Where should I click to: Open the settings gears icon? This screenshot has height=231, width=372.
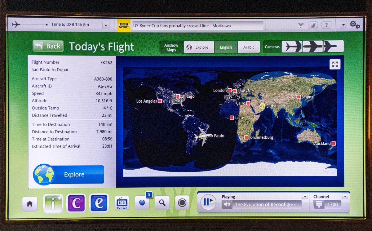[355, 25]
